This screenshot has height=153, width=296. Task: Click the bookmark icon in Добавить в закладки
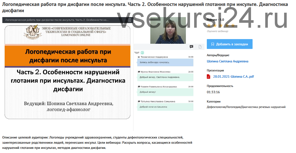point(212,44)
